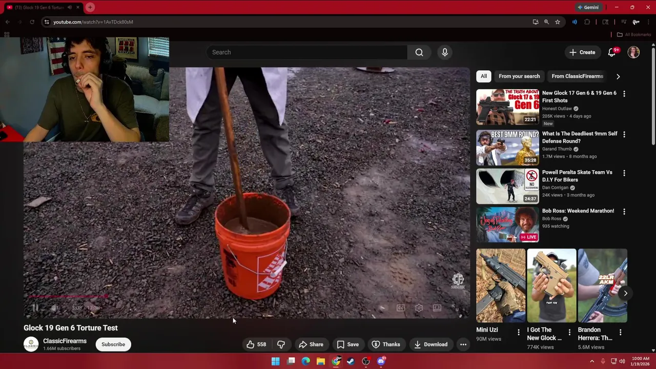Open the YouTube account avatar menu

point(633,52)
